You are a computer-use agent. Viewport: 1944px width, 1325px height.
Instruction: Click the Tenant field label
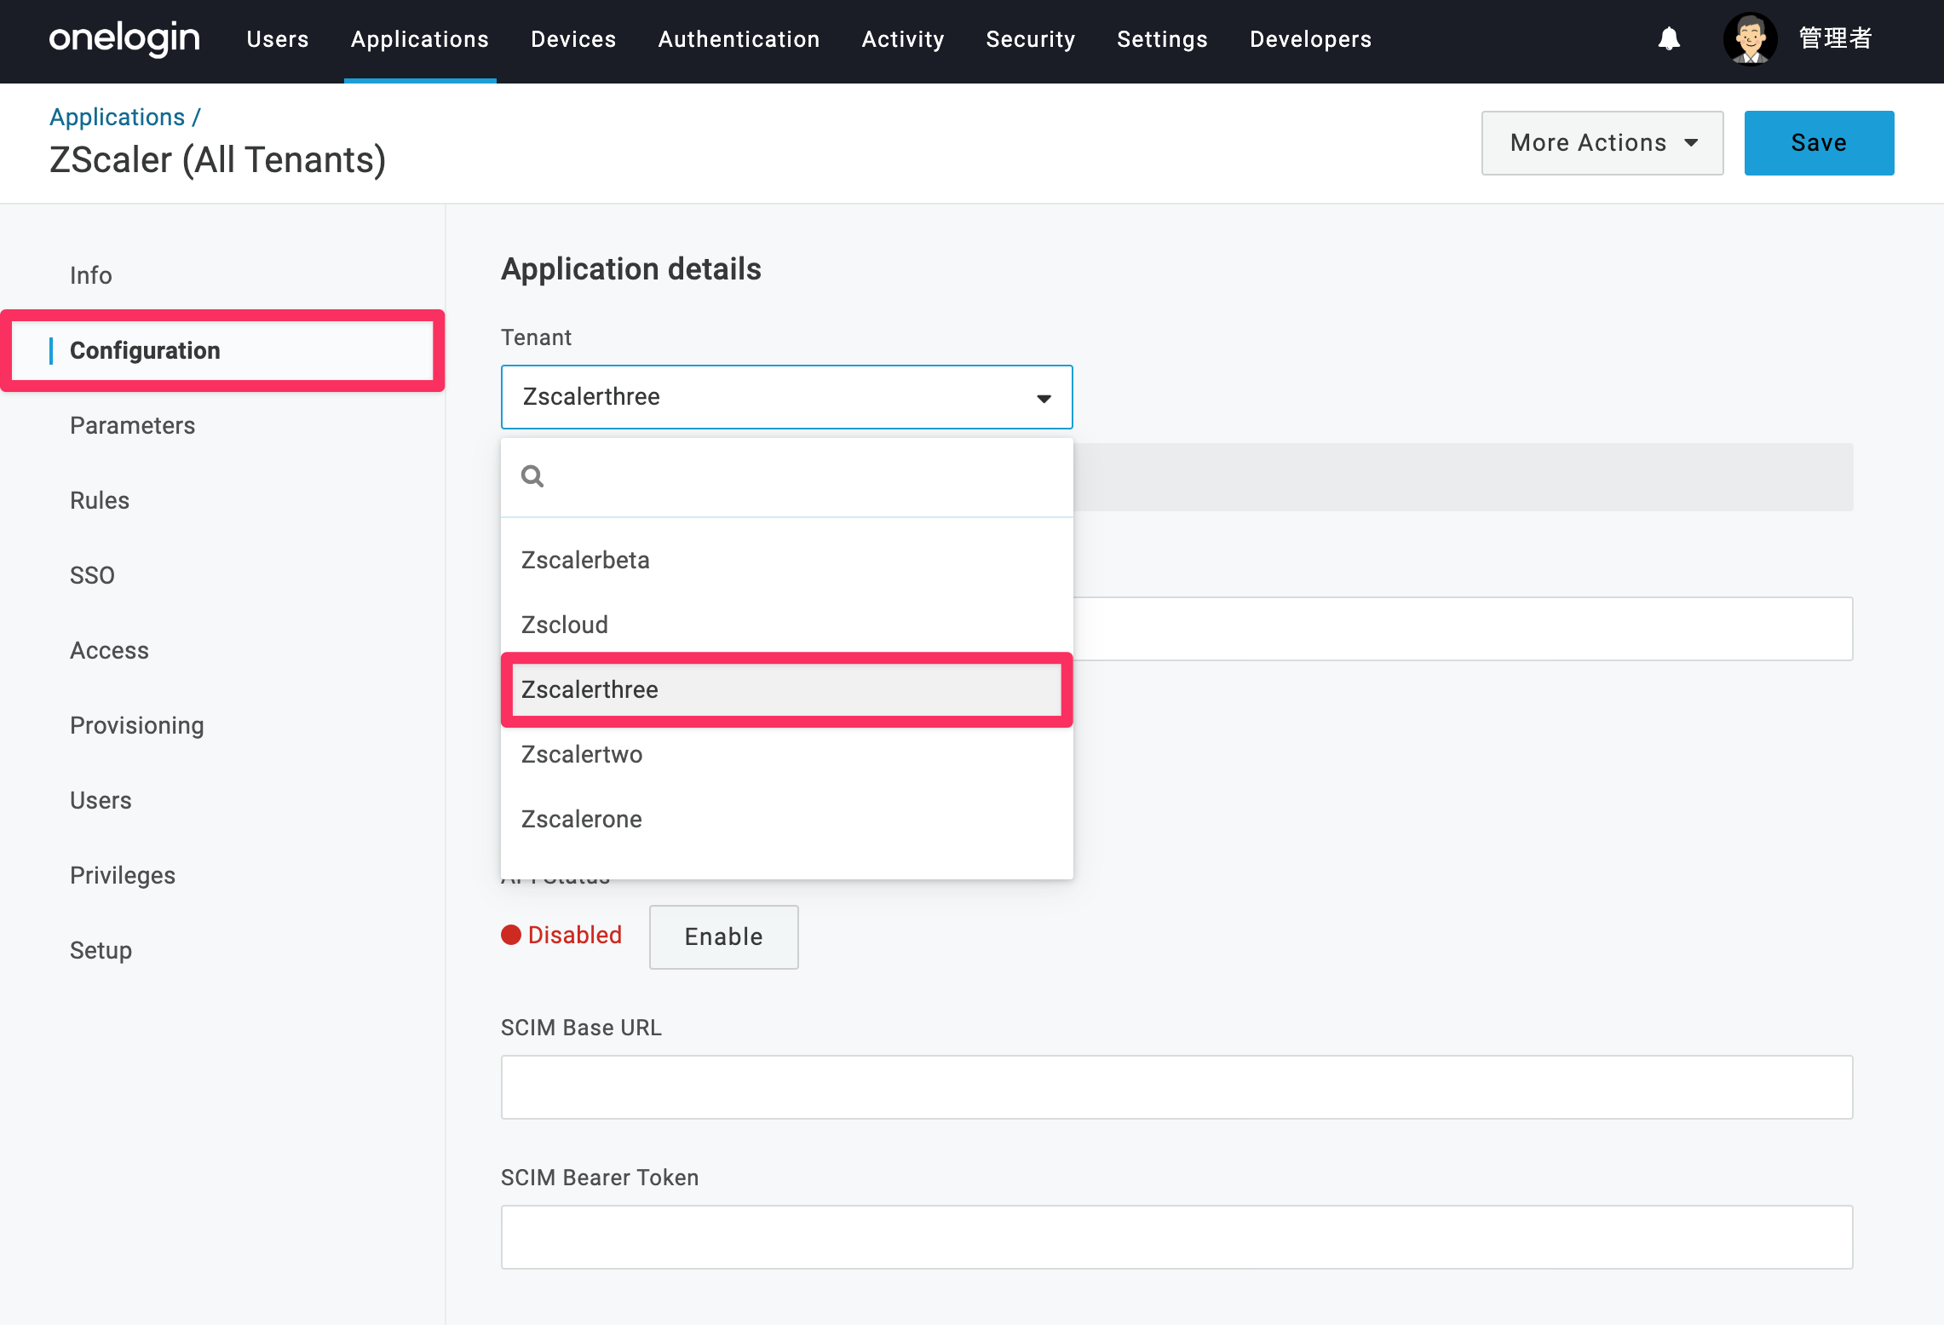click(x=536, y=337)
